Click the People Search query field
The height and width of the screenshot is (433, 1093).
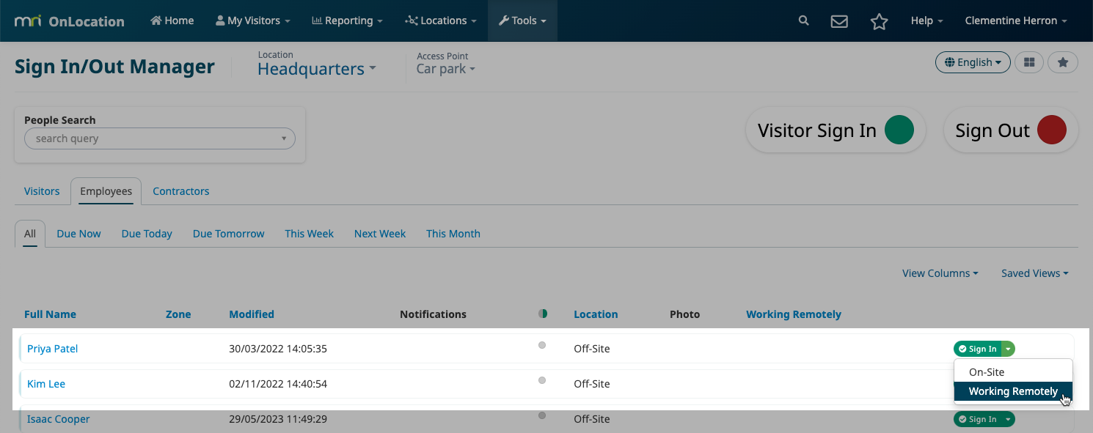point(160,138)
